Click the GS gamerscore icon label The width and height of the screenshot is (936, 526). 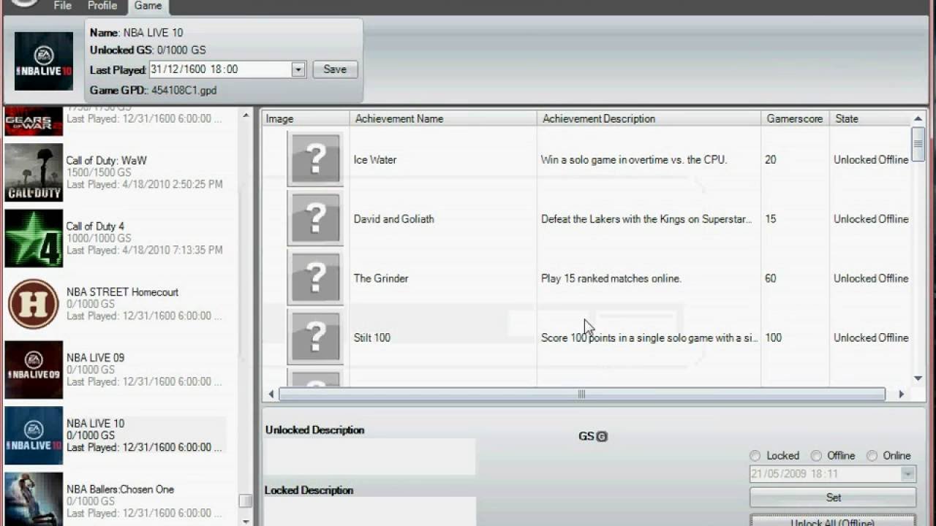593,436
